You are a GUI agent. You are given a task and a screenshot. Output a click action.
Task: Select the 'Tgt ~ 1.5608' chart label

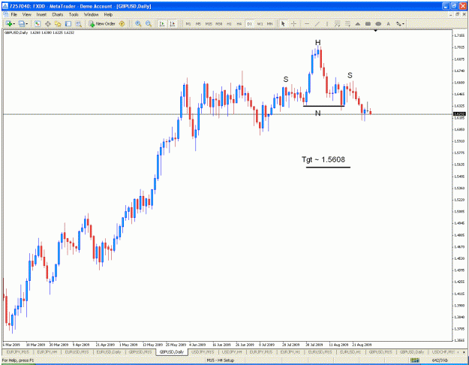click(323, 160)
